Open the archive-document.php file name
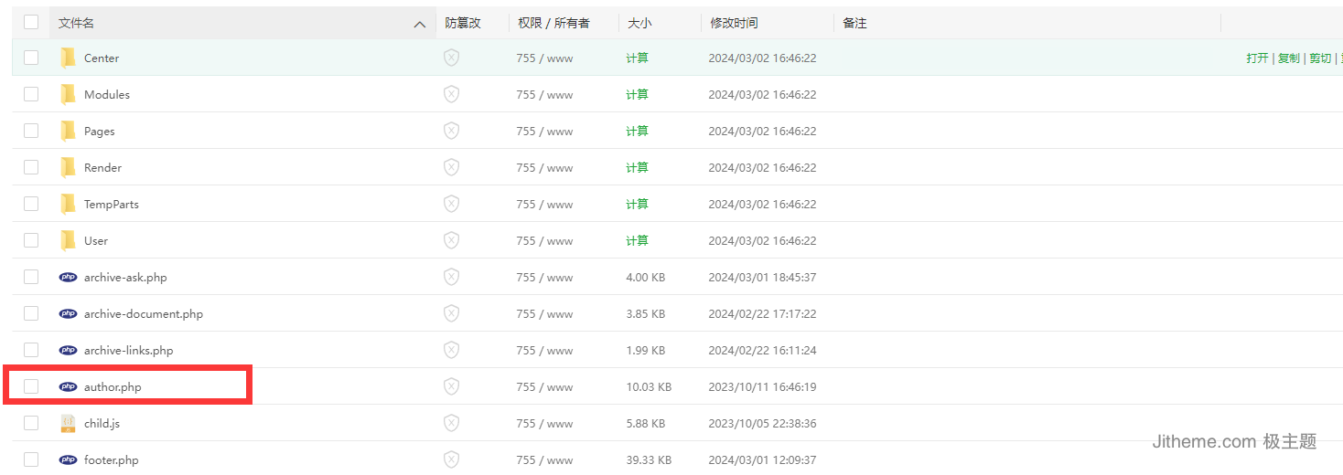 [143, 313]
